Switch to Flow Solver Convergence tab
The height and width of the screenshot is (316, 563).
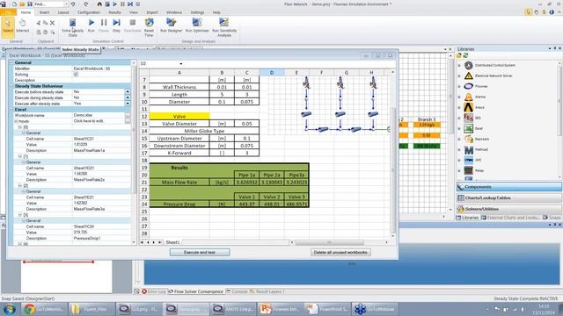[x=195, y=291]
